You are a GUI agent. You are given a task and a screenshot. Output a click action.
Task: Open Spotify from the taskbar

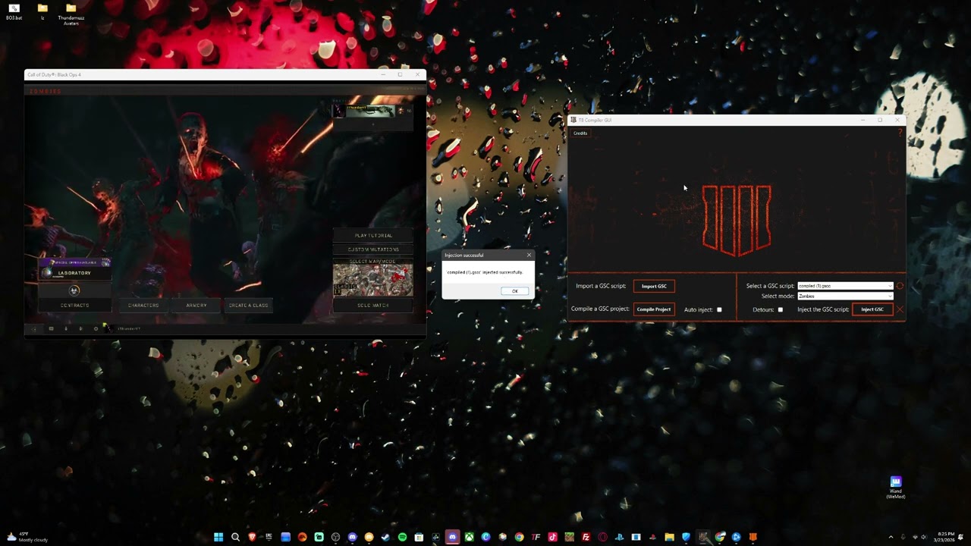[402, 537]
